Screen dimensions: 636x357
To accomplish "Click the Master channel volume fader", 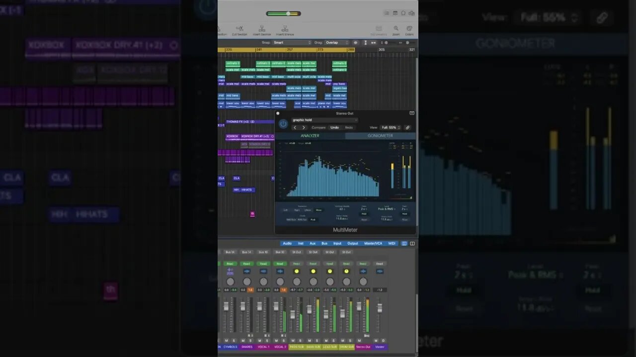I will click(x=380, y=308).
